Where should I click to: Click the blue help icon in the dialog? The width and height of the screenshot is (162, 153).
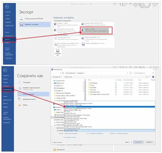coord(153,77)
